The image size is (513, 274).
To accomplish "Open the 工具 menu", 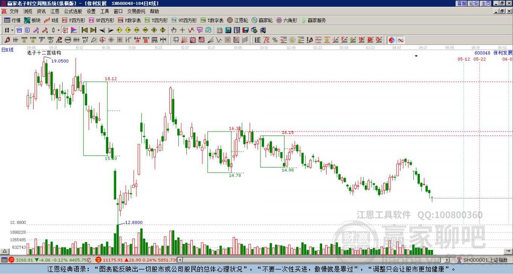I will click(x=105, y=11).
